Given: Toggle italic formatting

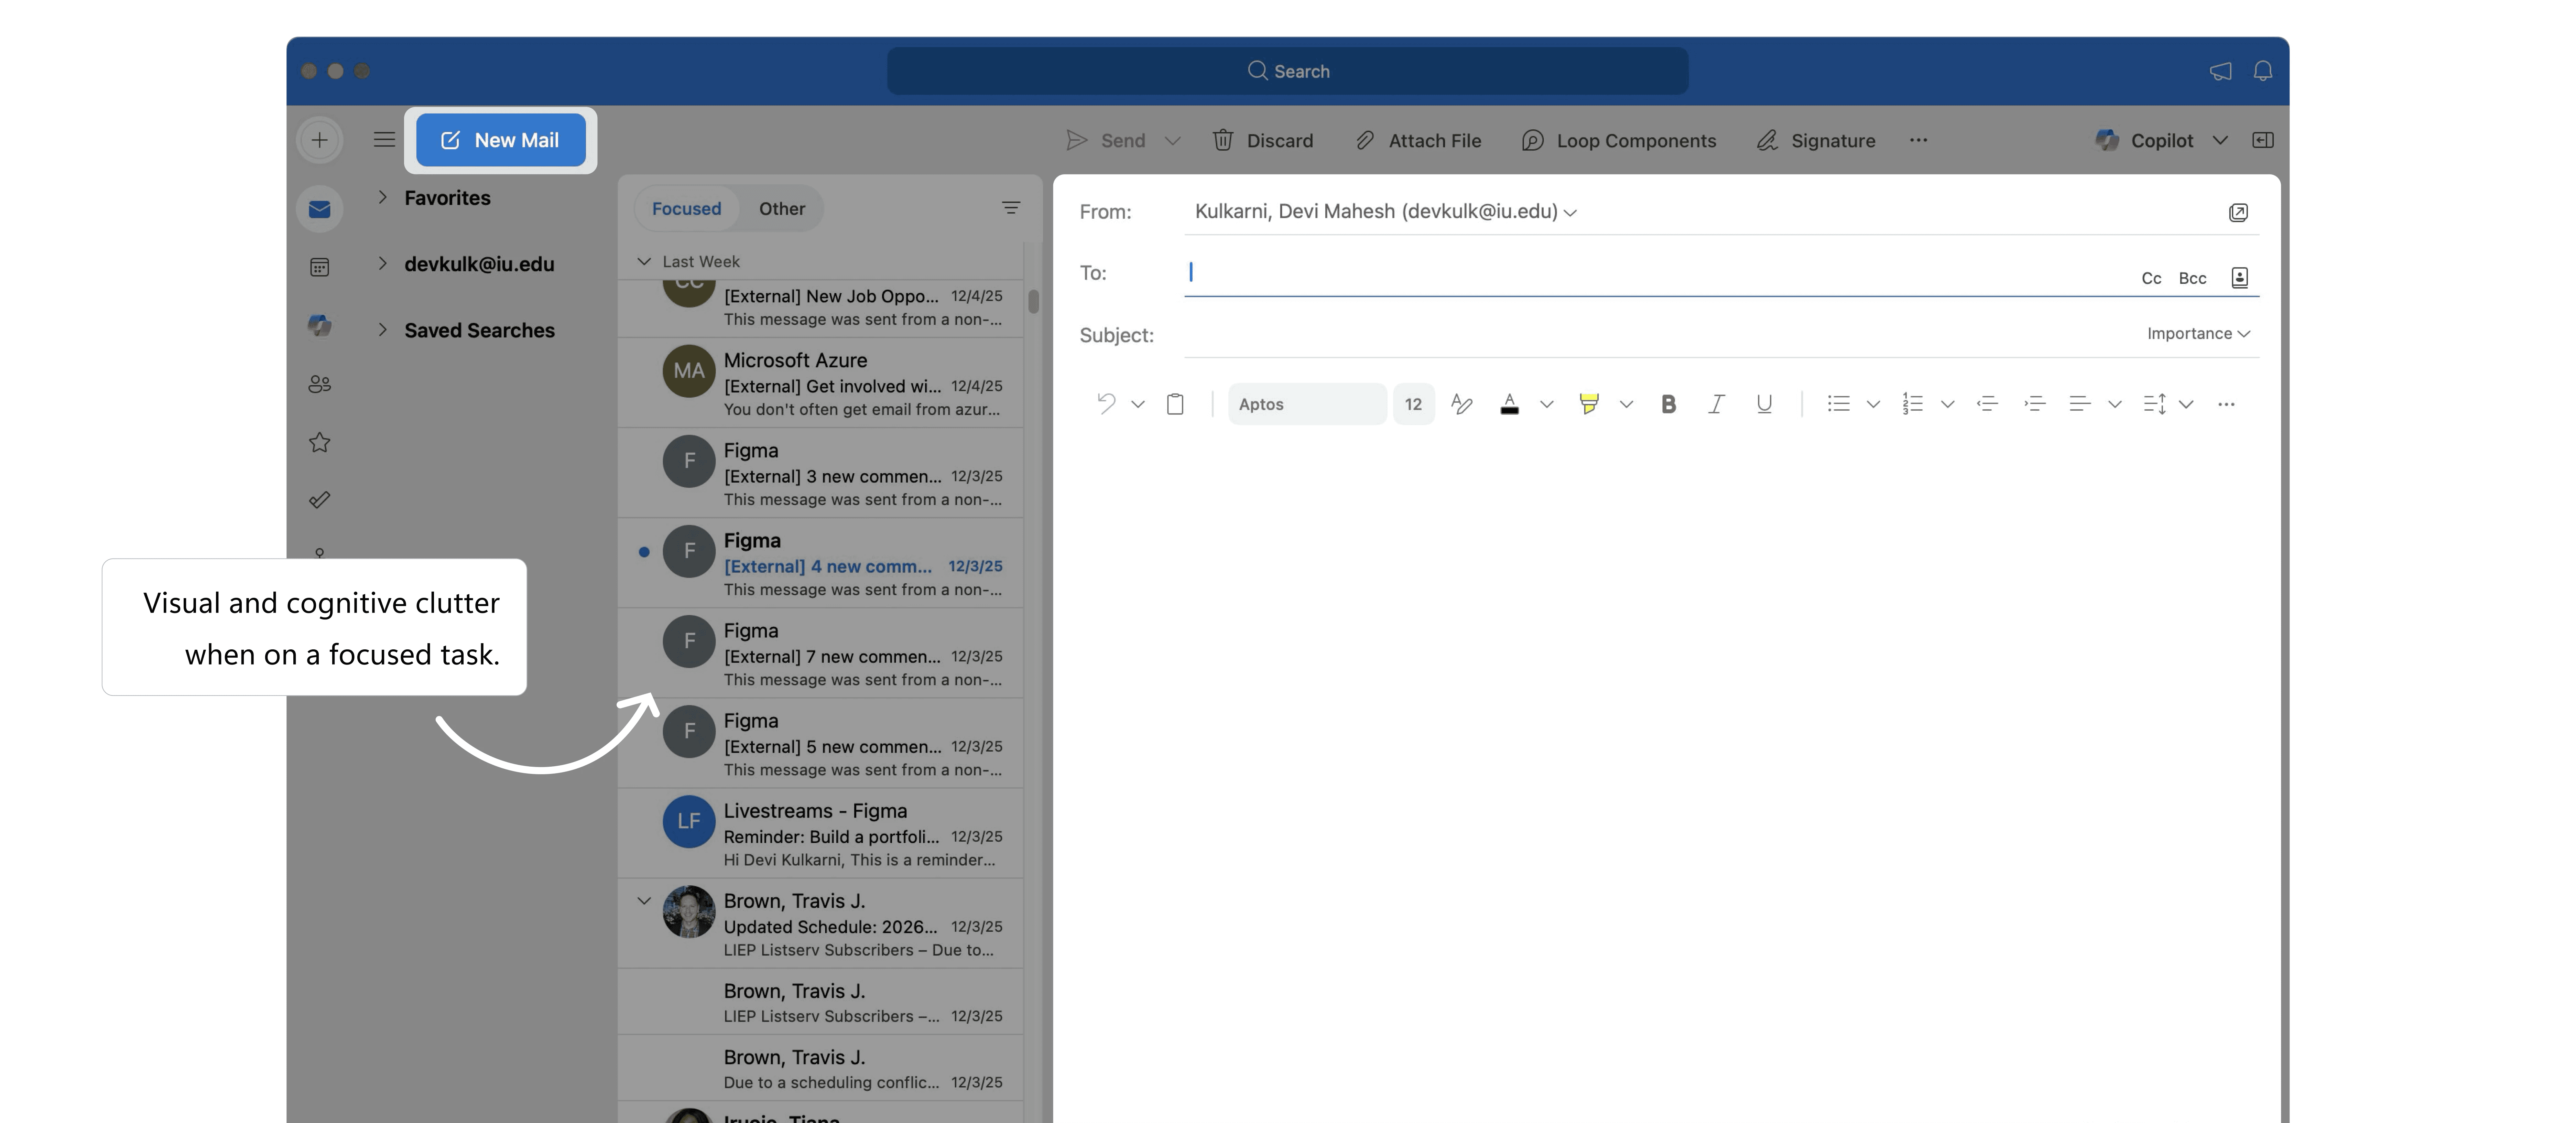Looking at the screenshot, I should point(1716,404).
